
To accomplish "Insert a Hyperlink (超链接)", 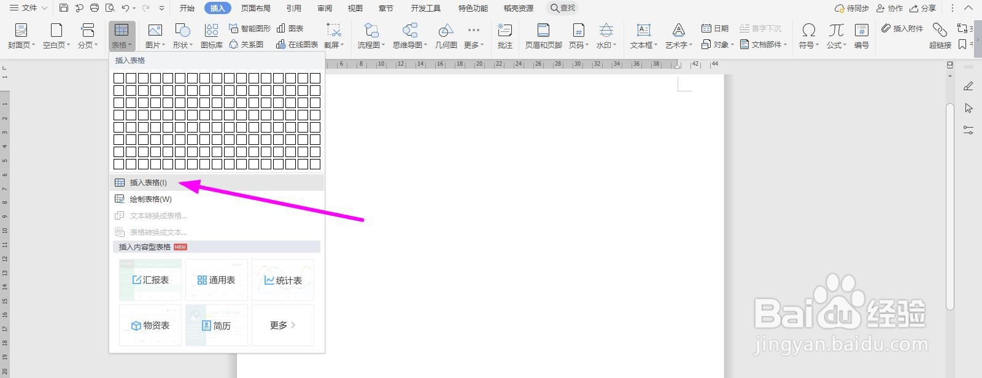I will pyautogui.click(x=940, y=36).
